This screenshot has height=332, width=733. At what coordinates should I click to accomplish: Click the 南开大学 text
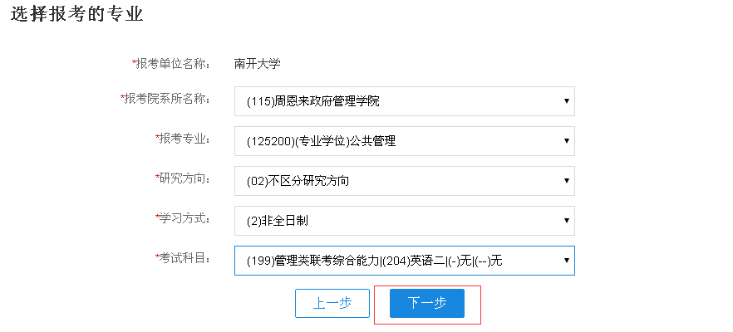tap(258, 62)
